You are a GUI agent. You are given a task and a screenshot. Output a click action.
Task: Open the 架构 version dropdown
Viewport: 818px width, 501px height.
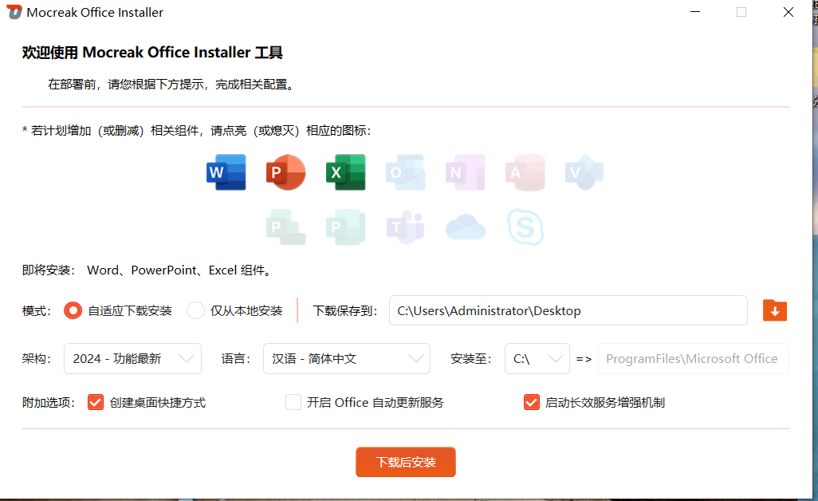132,359
